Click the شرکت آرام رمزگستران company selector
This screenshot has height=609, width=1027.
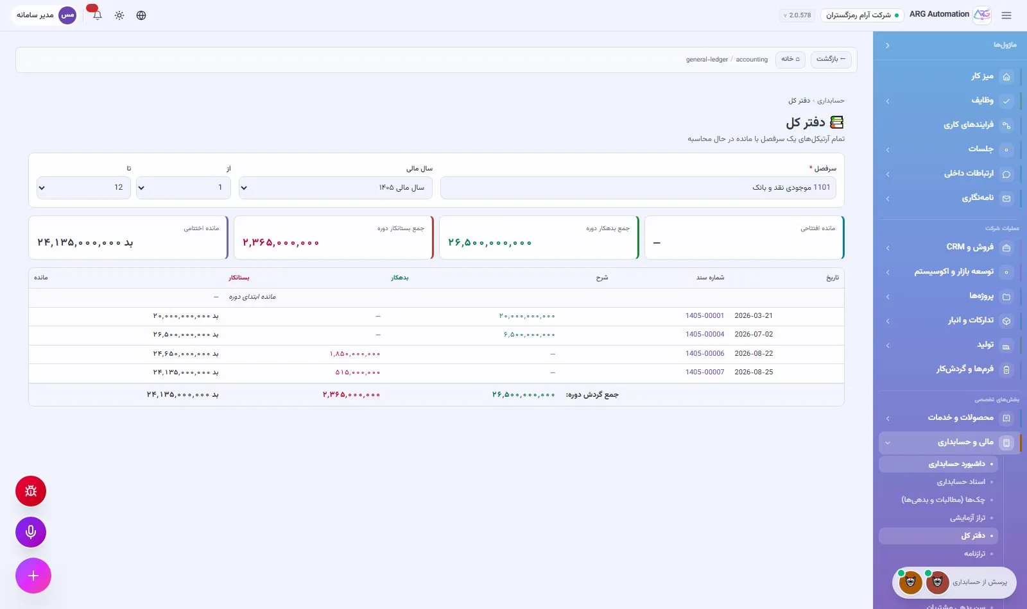(x=862, y=15)
